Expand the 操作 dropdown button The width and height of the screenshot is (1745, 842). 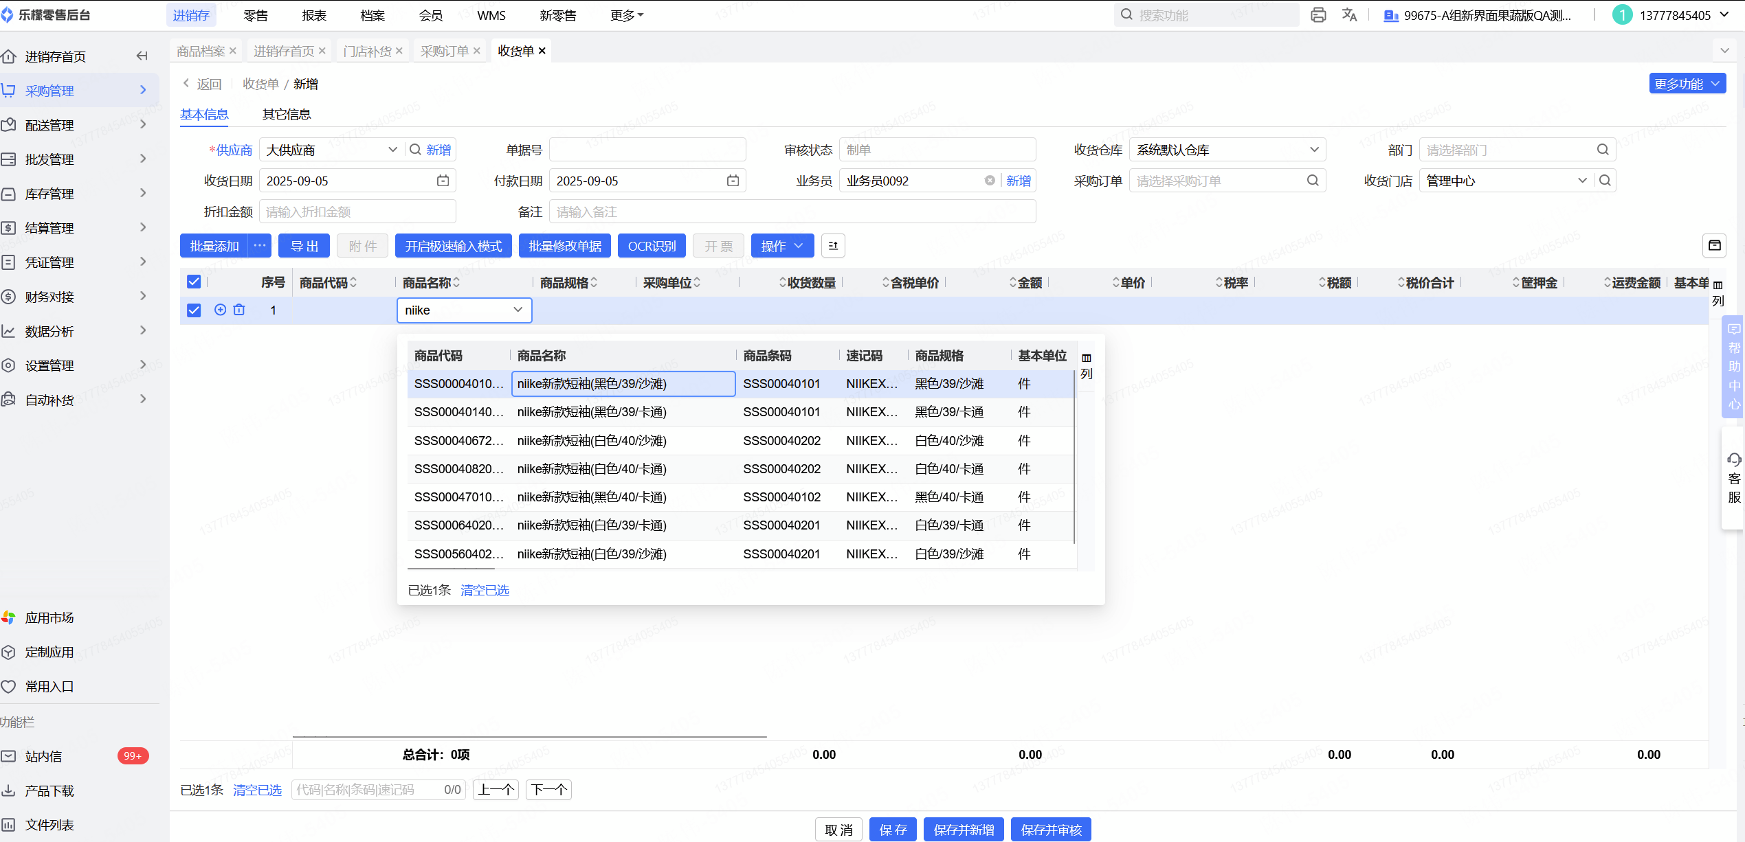(782, 246)
